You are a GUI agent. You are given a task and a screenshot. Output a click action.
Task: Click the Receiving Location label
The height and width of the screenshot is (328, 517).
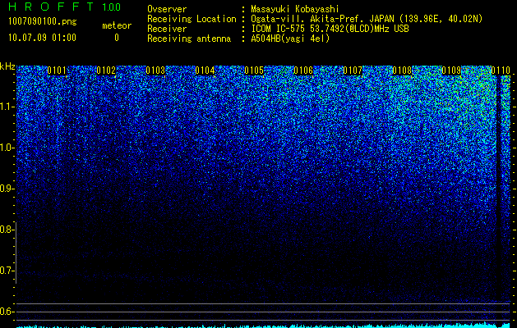click(192, 19)
